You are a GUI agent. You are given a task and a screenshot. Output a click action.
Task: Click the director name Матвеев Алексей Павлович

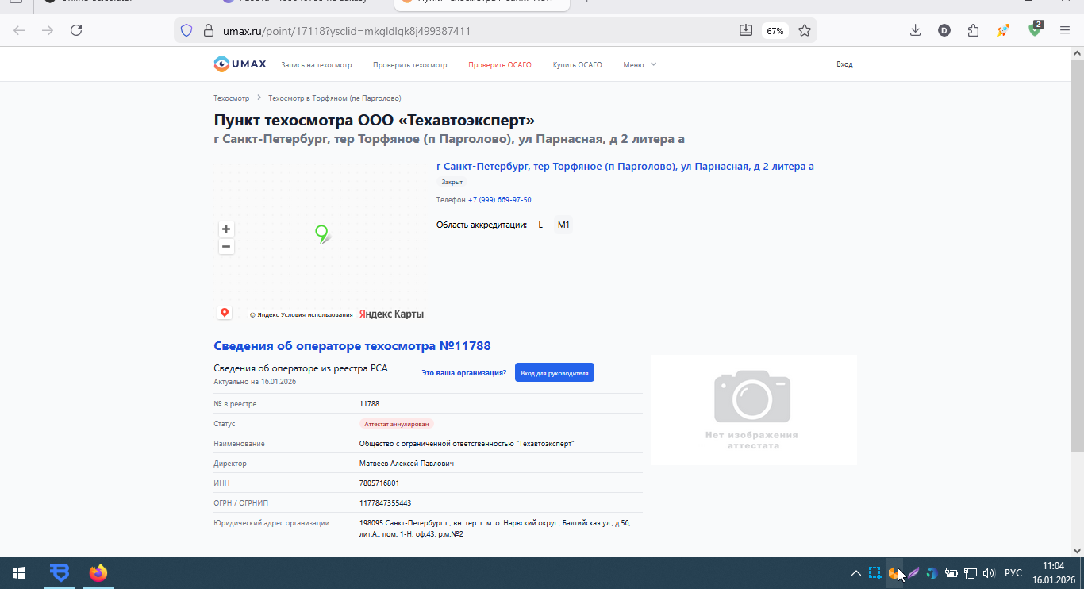coord(406,464)
